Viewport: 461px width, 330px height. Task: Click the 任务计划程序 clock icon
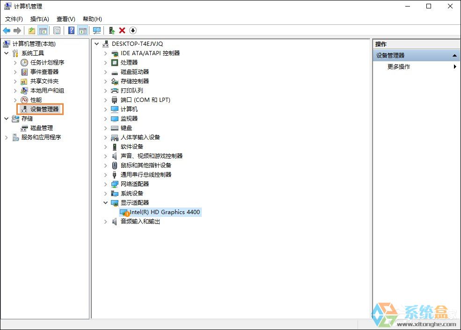coord(24,63)
